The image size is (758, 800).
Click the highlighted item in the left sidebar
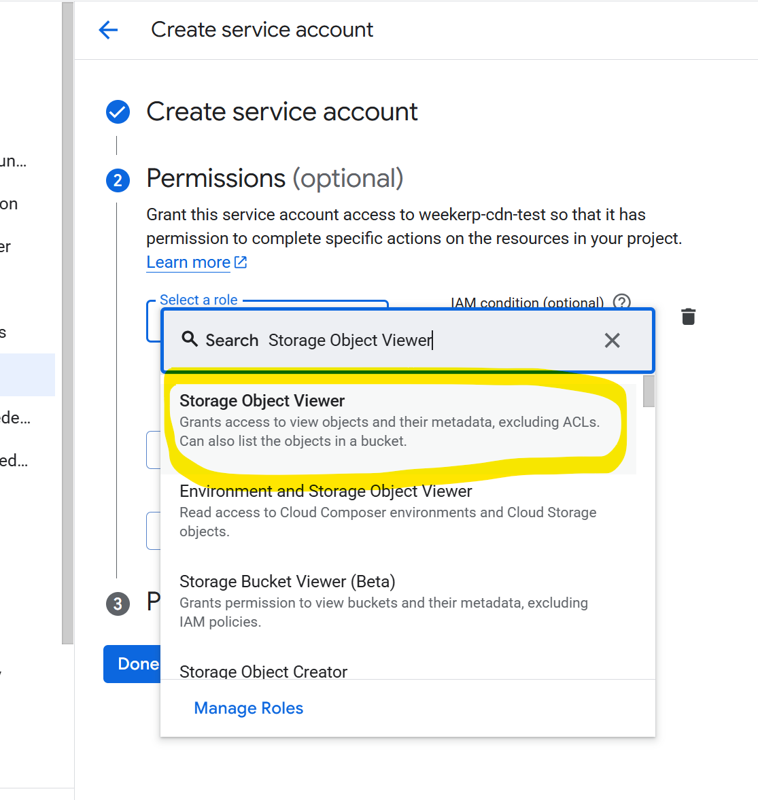click(x=27, y=375)
